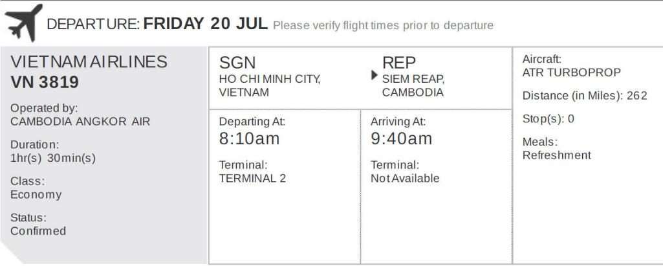
Task: Click the VIETNAM AIRLINES carrier name
Action: [x=89, y=62]
